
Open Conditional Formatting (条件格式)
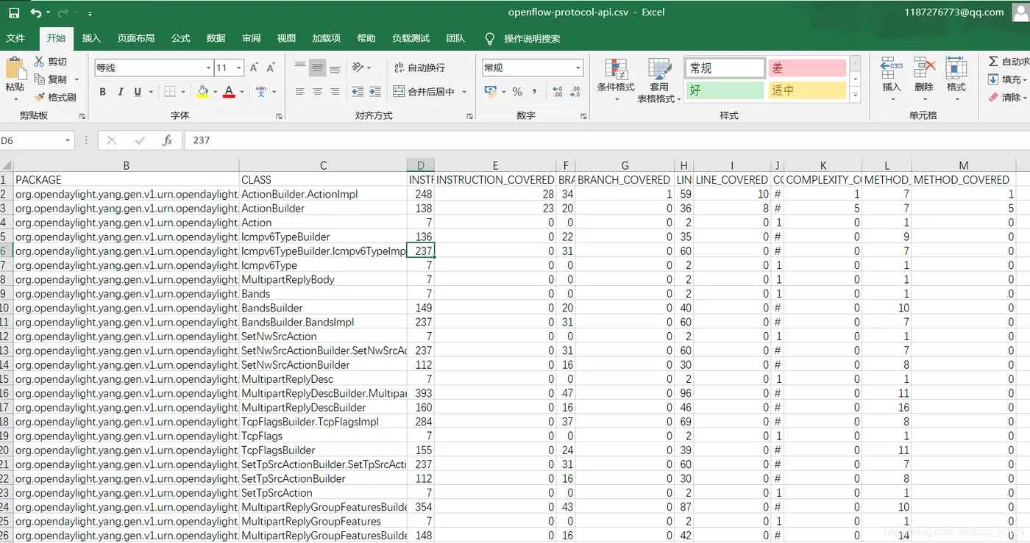616,80
